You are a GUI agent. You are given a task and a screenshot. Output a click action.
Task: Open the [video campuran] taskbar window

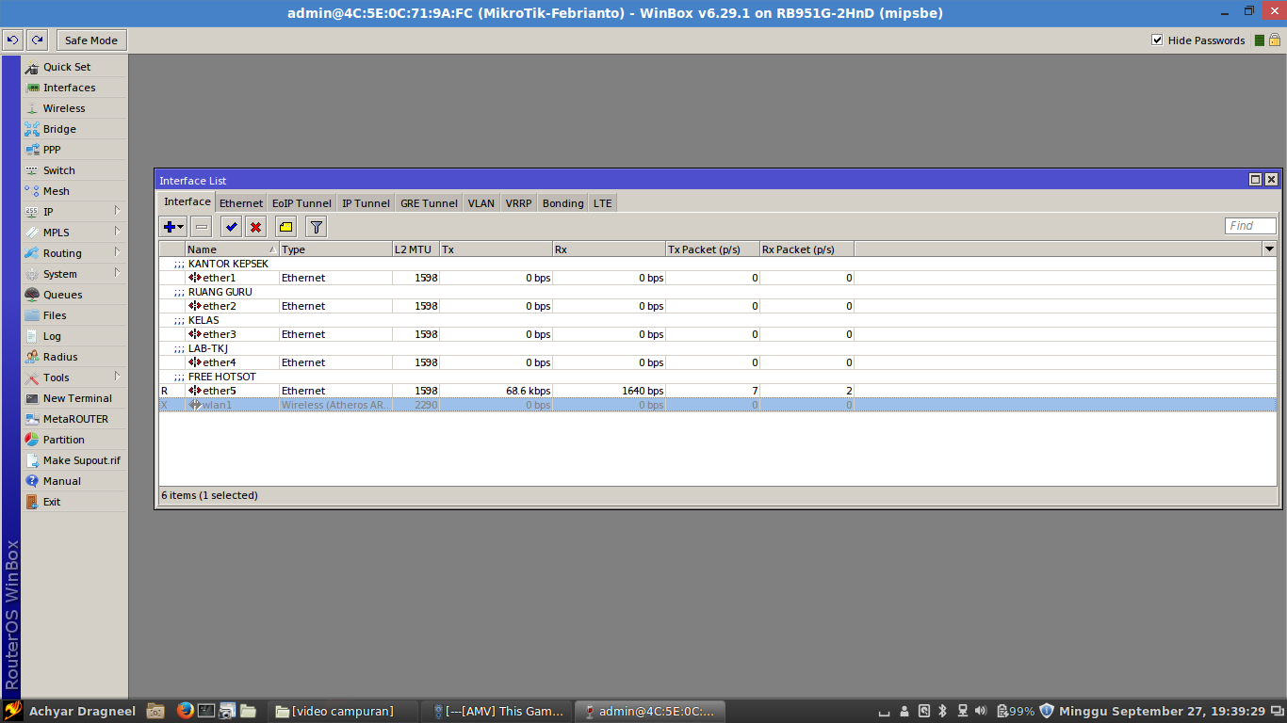point(343,711)
